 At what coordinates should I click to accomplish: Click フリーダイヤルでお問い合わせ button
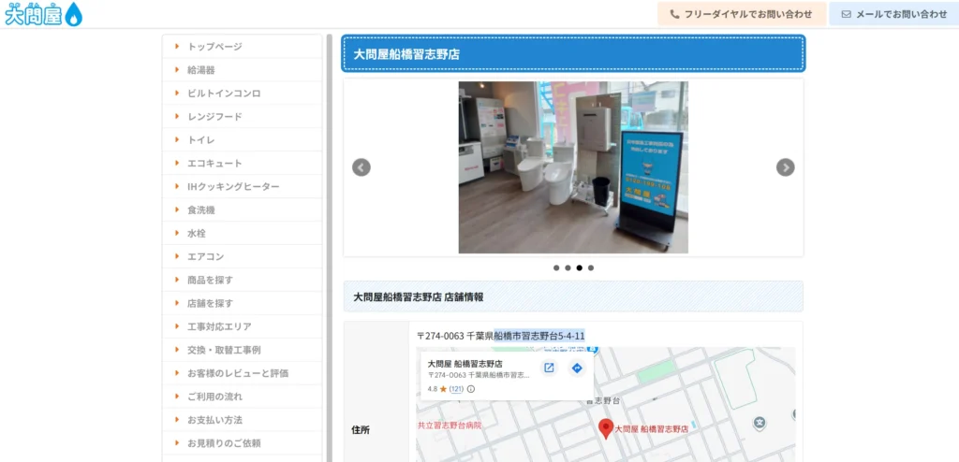pyautogui.click(x=742, y=14)
